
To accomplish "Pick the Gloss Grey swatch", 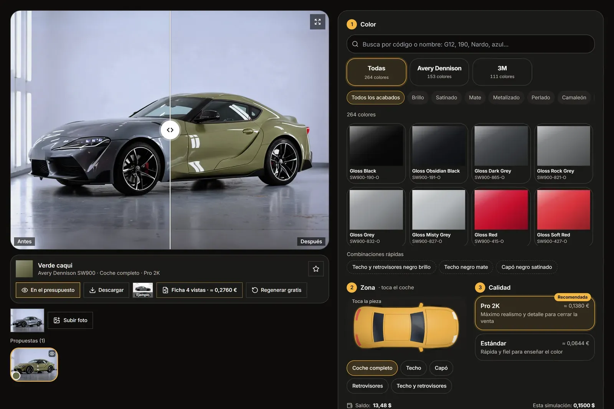I will tap(376, 217).
